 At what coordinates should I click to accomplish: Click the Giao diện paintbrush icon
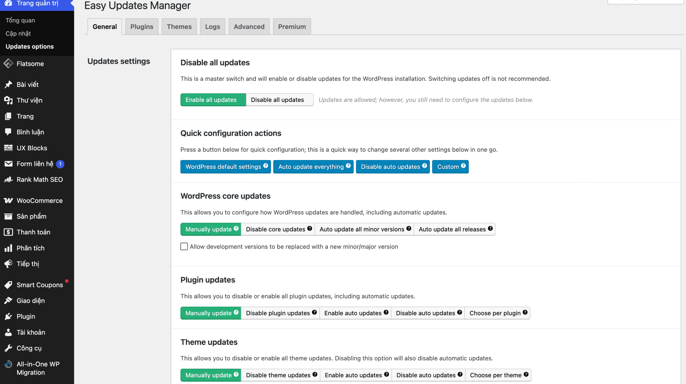[8, 301]
